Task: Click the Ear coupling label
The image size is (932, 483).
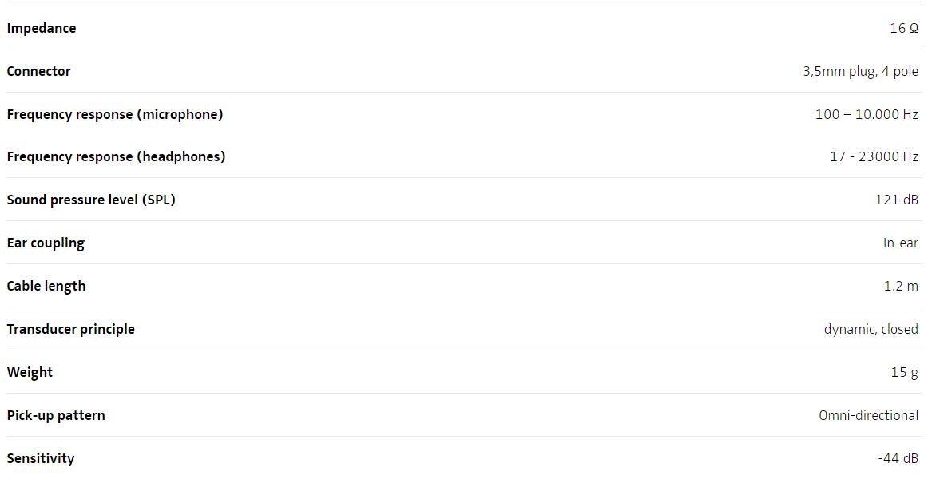Action: pos(46,243)
